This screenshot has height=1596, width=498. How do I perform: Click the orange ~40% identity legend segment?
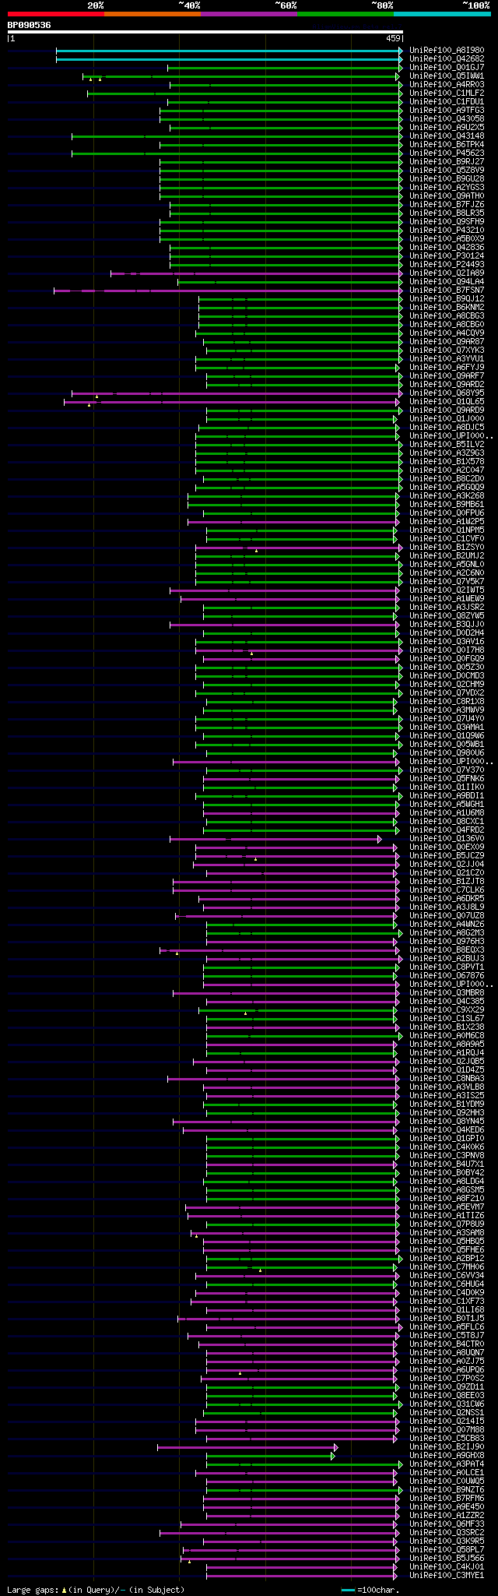(152, 14)
